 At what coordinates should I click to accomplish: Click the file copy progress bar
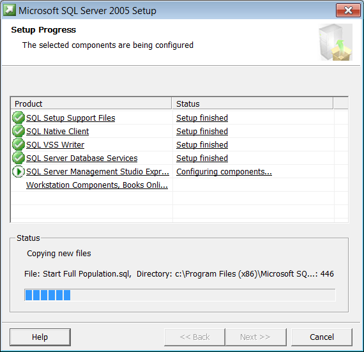click(x=180, y=295)
